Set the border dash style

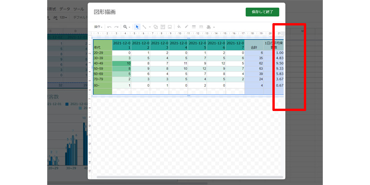click(201, 27)
